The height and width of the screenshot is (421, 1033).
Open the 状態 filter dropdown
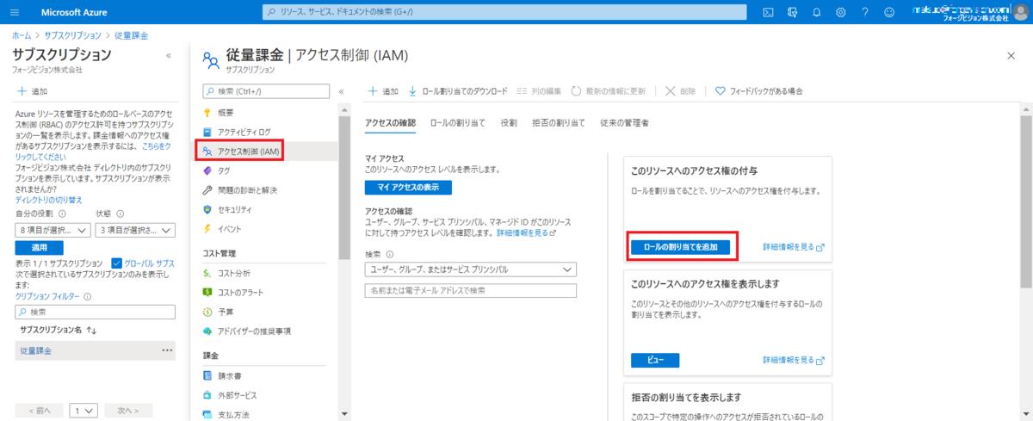pyautogui.click(x=136, y=230)
